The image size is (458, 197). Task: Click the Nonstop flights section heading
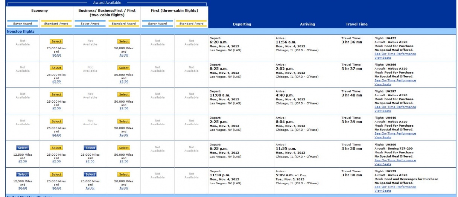pyautogui.click(x=20, y=32)
